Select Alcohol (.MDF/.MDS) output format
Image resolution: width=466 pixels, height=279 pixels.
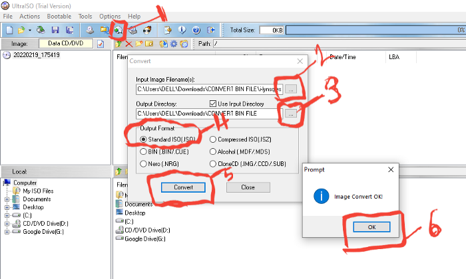[240, 151]
